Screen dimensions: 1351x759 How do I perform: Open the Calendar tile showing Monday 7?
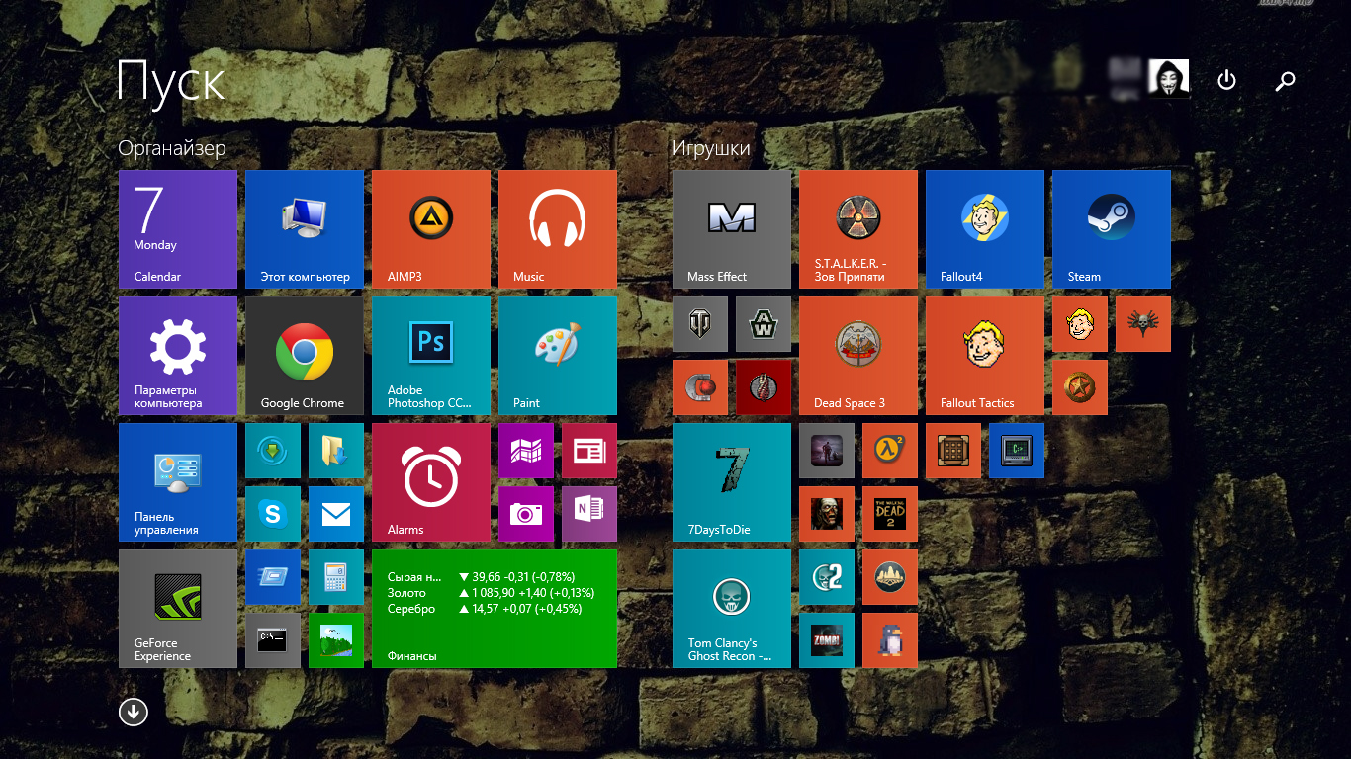point(177,228)
